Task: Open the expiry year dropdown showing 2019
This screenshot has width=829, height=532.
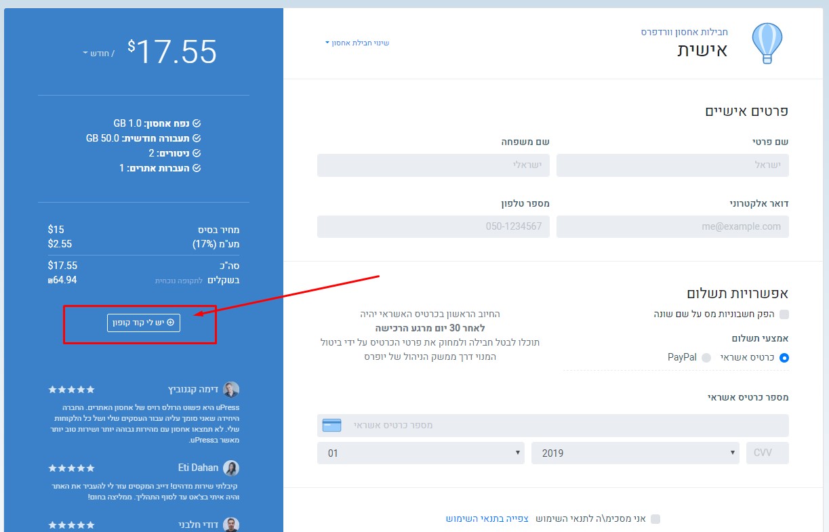Action: click(x=635, y=453)
